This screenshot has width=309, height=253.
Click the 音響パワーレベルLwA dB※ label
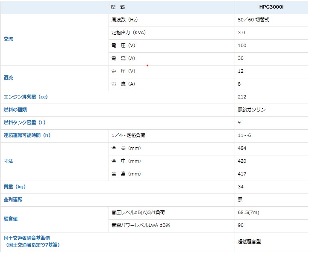(x=141, y=225)
